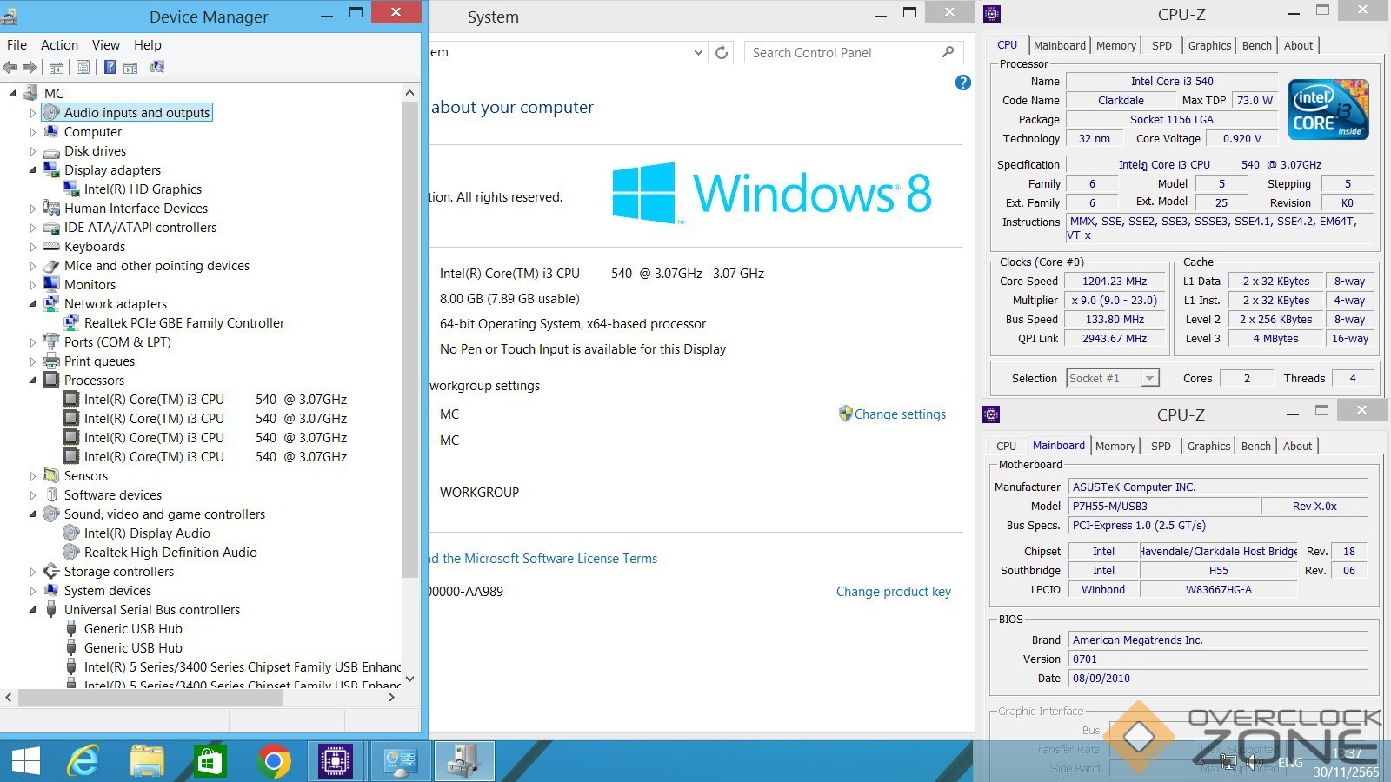1391x782 pixels.
Task: Click the Properties icon in Device Manager toolbar
Action: 83,67
